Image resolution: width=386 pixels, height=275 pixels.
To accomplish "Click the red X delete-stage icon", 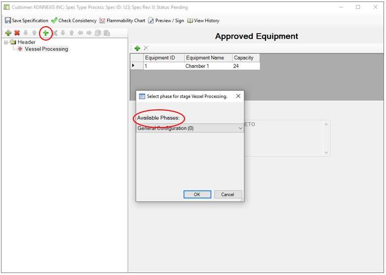I will pyautogui.click(x=17, y=33).
